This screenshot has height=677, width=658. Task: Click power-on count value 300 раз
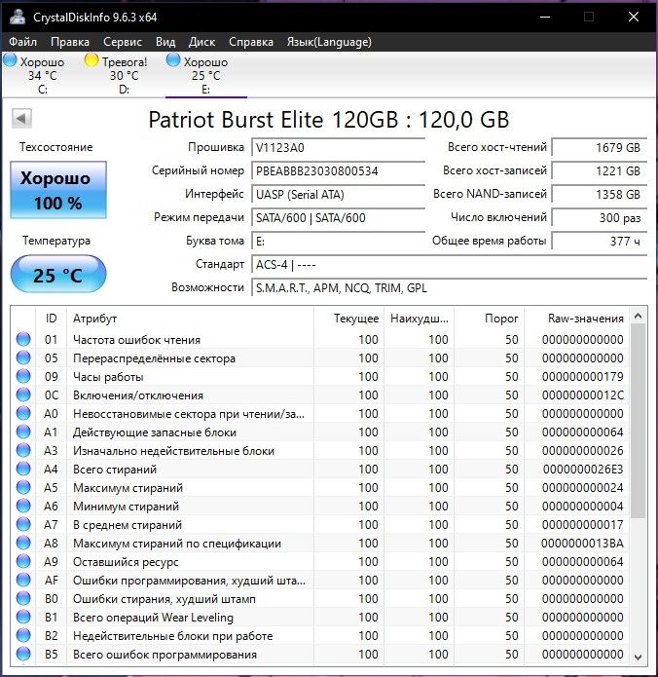coord(600,217)
